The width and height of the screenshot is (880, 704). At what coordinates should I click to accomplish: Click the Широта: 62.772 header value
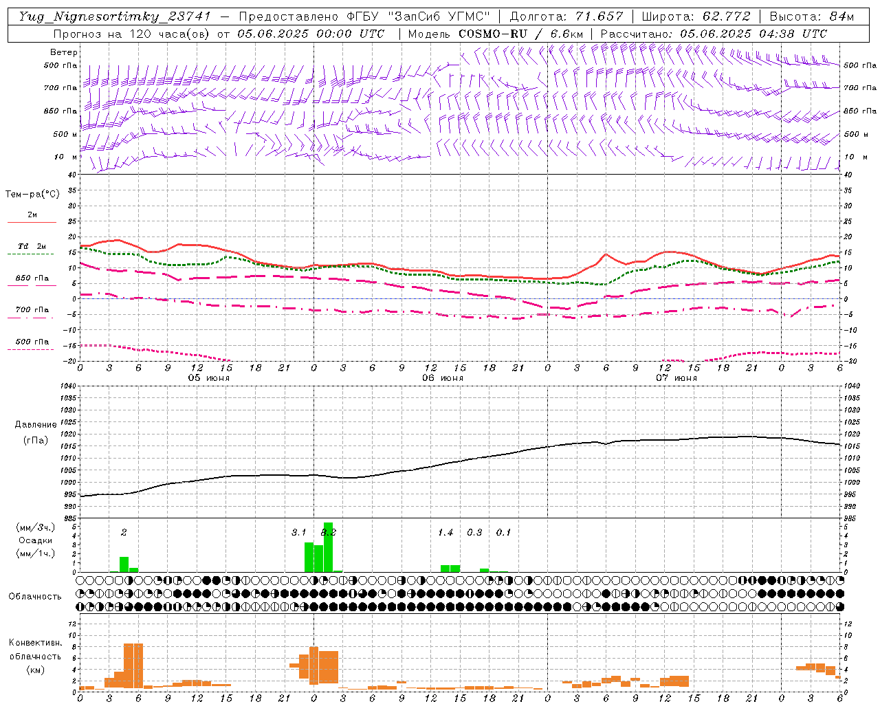coord(696,16)
